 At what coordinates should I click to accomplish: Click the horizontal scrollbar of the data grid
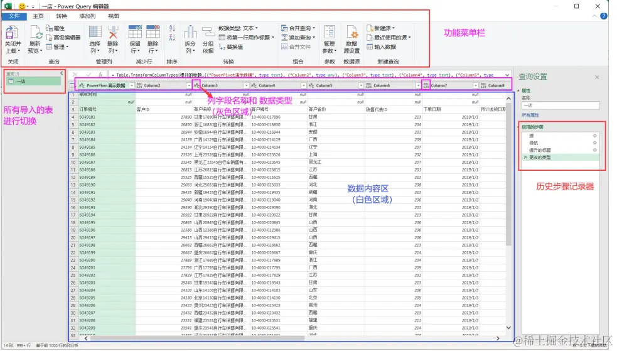pyautogui.click(x=196, y=338)
